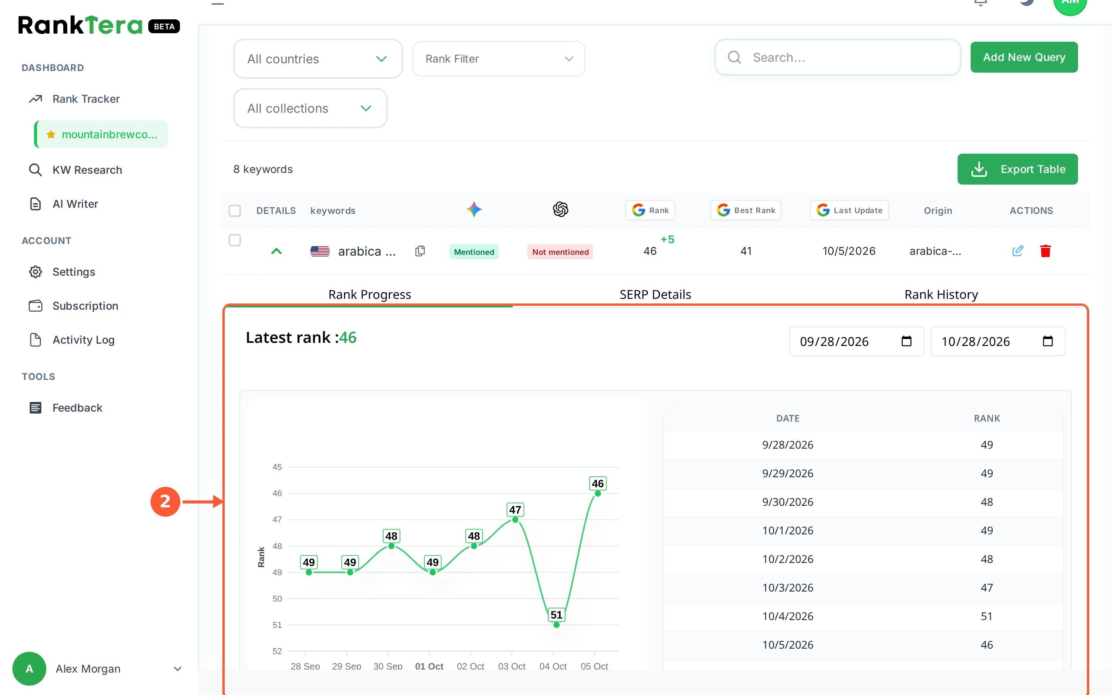Click the arabica origin URL cell
The width and height of the screenshot is (1112, 695).
(x=935, y=251)
